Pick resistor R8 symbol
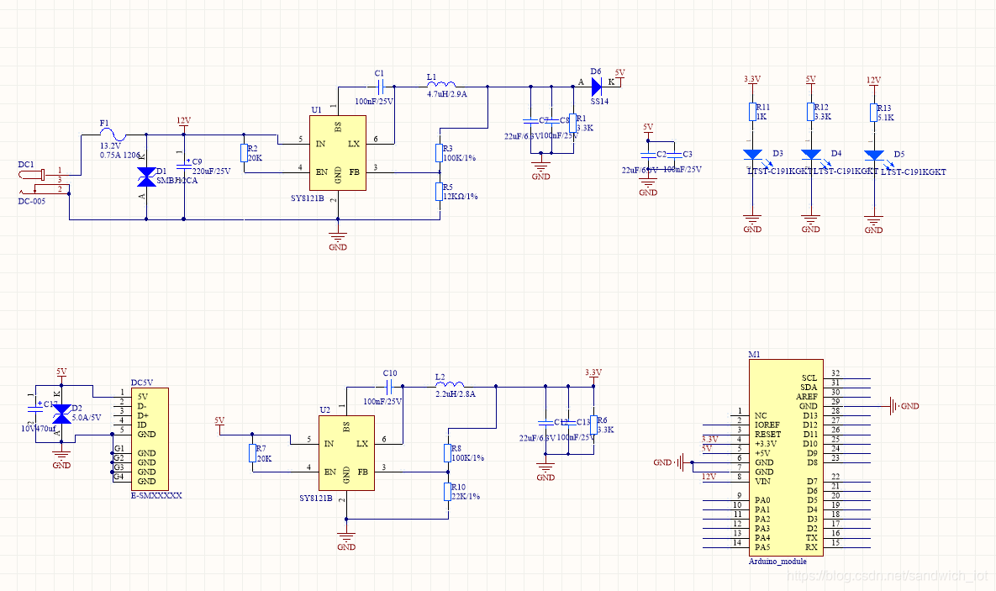 pyautogui.click(x=448, y=453)
